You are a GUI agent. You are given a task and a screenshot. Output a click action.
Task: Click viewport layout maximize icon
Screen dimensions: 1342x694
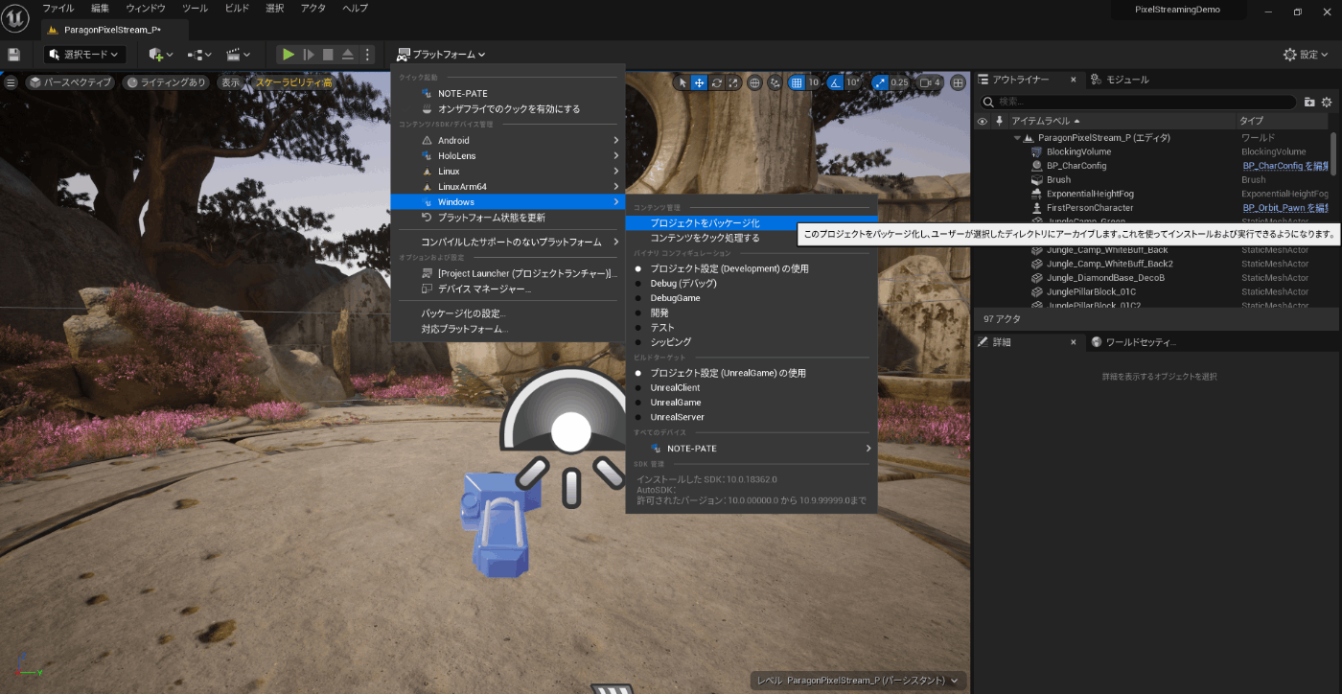coord(957,82)
